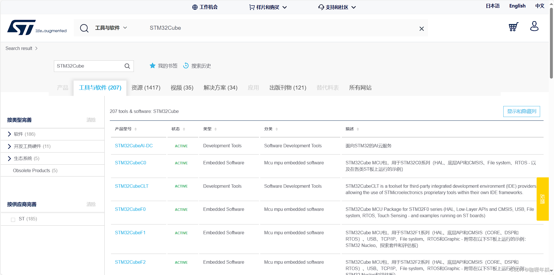Sort by 类型 column arrows
Viewport: 554px width, 275px height.
[x=216, y=129]
